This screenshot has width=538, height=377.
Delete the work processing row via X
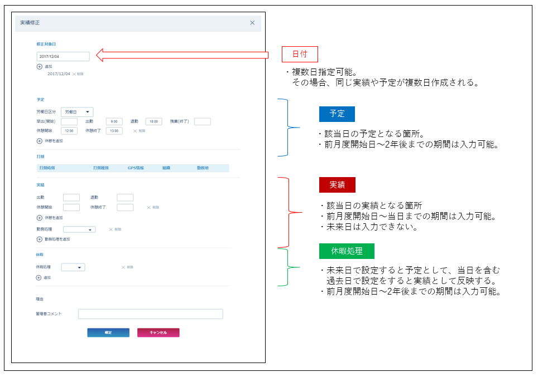(x=111, y=229)
